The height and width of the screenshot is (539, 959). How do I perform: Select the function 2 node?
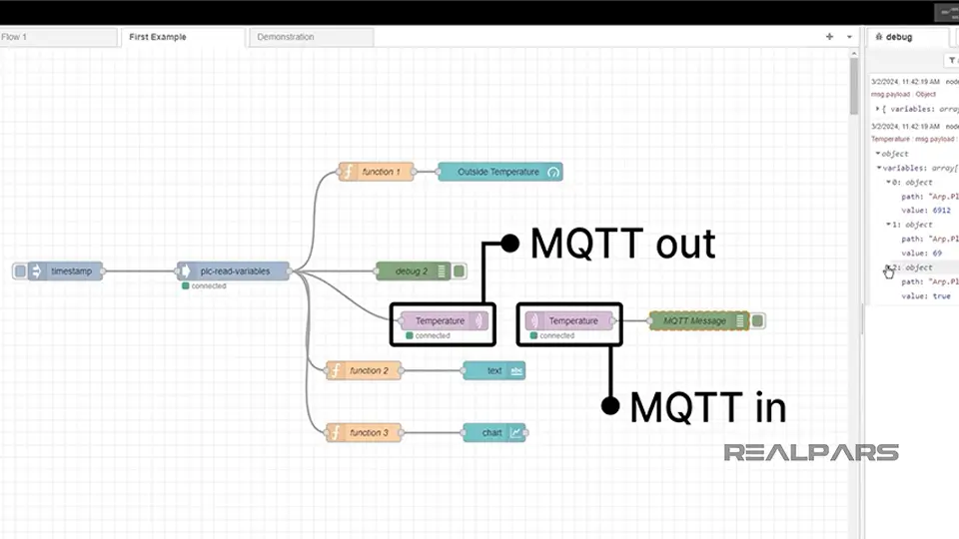pyautogui.click(x=364, y=370)
